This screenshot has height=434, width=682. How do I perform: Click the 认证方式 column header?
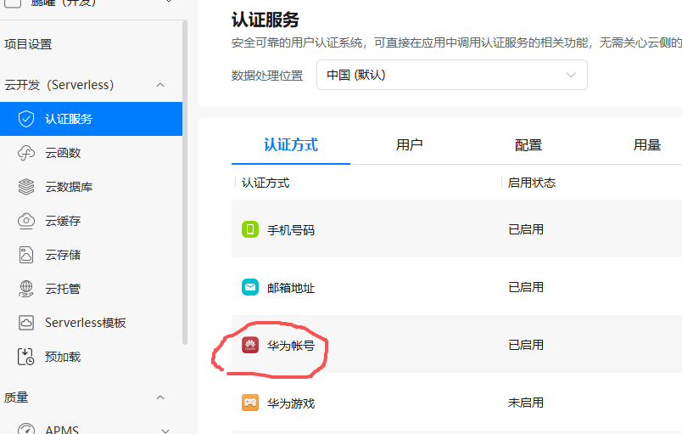266,183
